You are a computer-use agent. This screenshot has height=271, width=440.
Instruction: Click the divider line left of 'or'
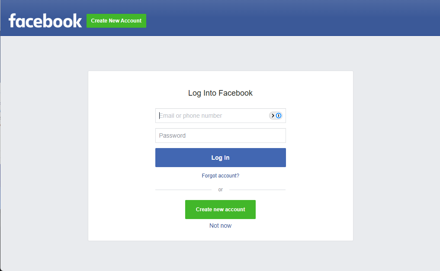click(x=183, y=190)
